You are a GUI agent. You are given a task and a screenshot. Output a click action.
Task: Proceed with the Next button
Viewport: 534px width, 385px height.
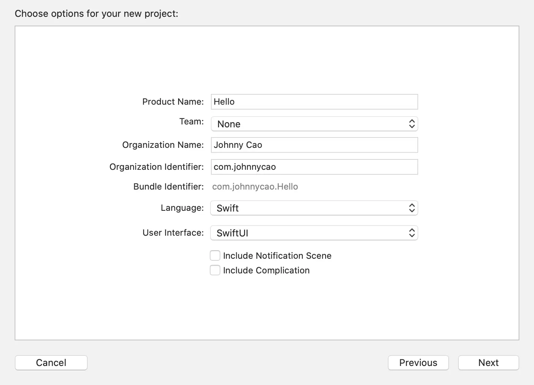click(488, 363)
